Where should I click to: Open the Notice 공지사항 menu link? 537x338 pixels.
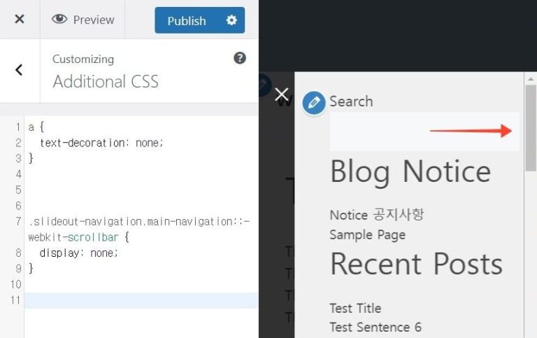pyautogui.click(x=376, y=215)
